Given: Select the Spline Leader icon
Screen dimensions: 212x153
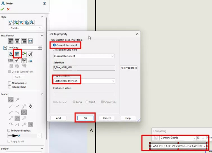Looking at the screenshot, I should [x=24, y=106].
